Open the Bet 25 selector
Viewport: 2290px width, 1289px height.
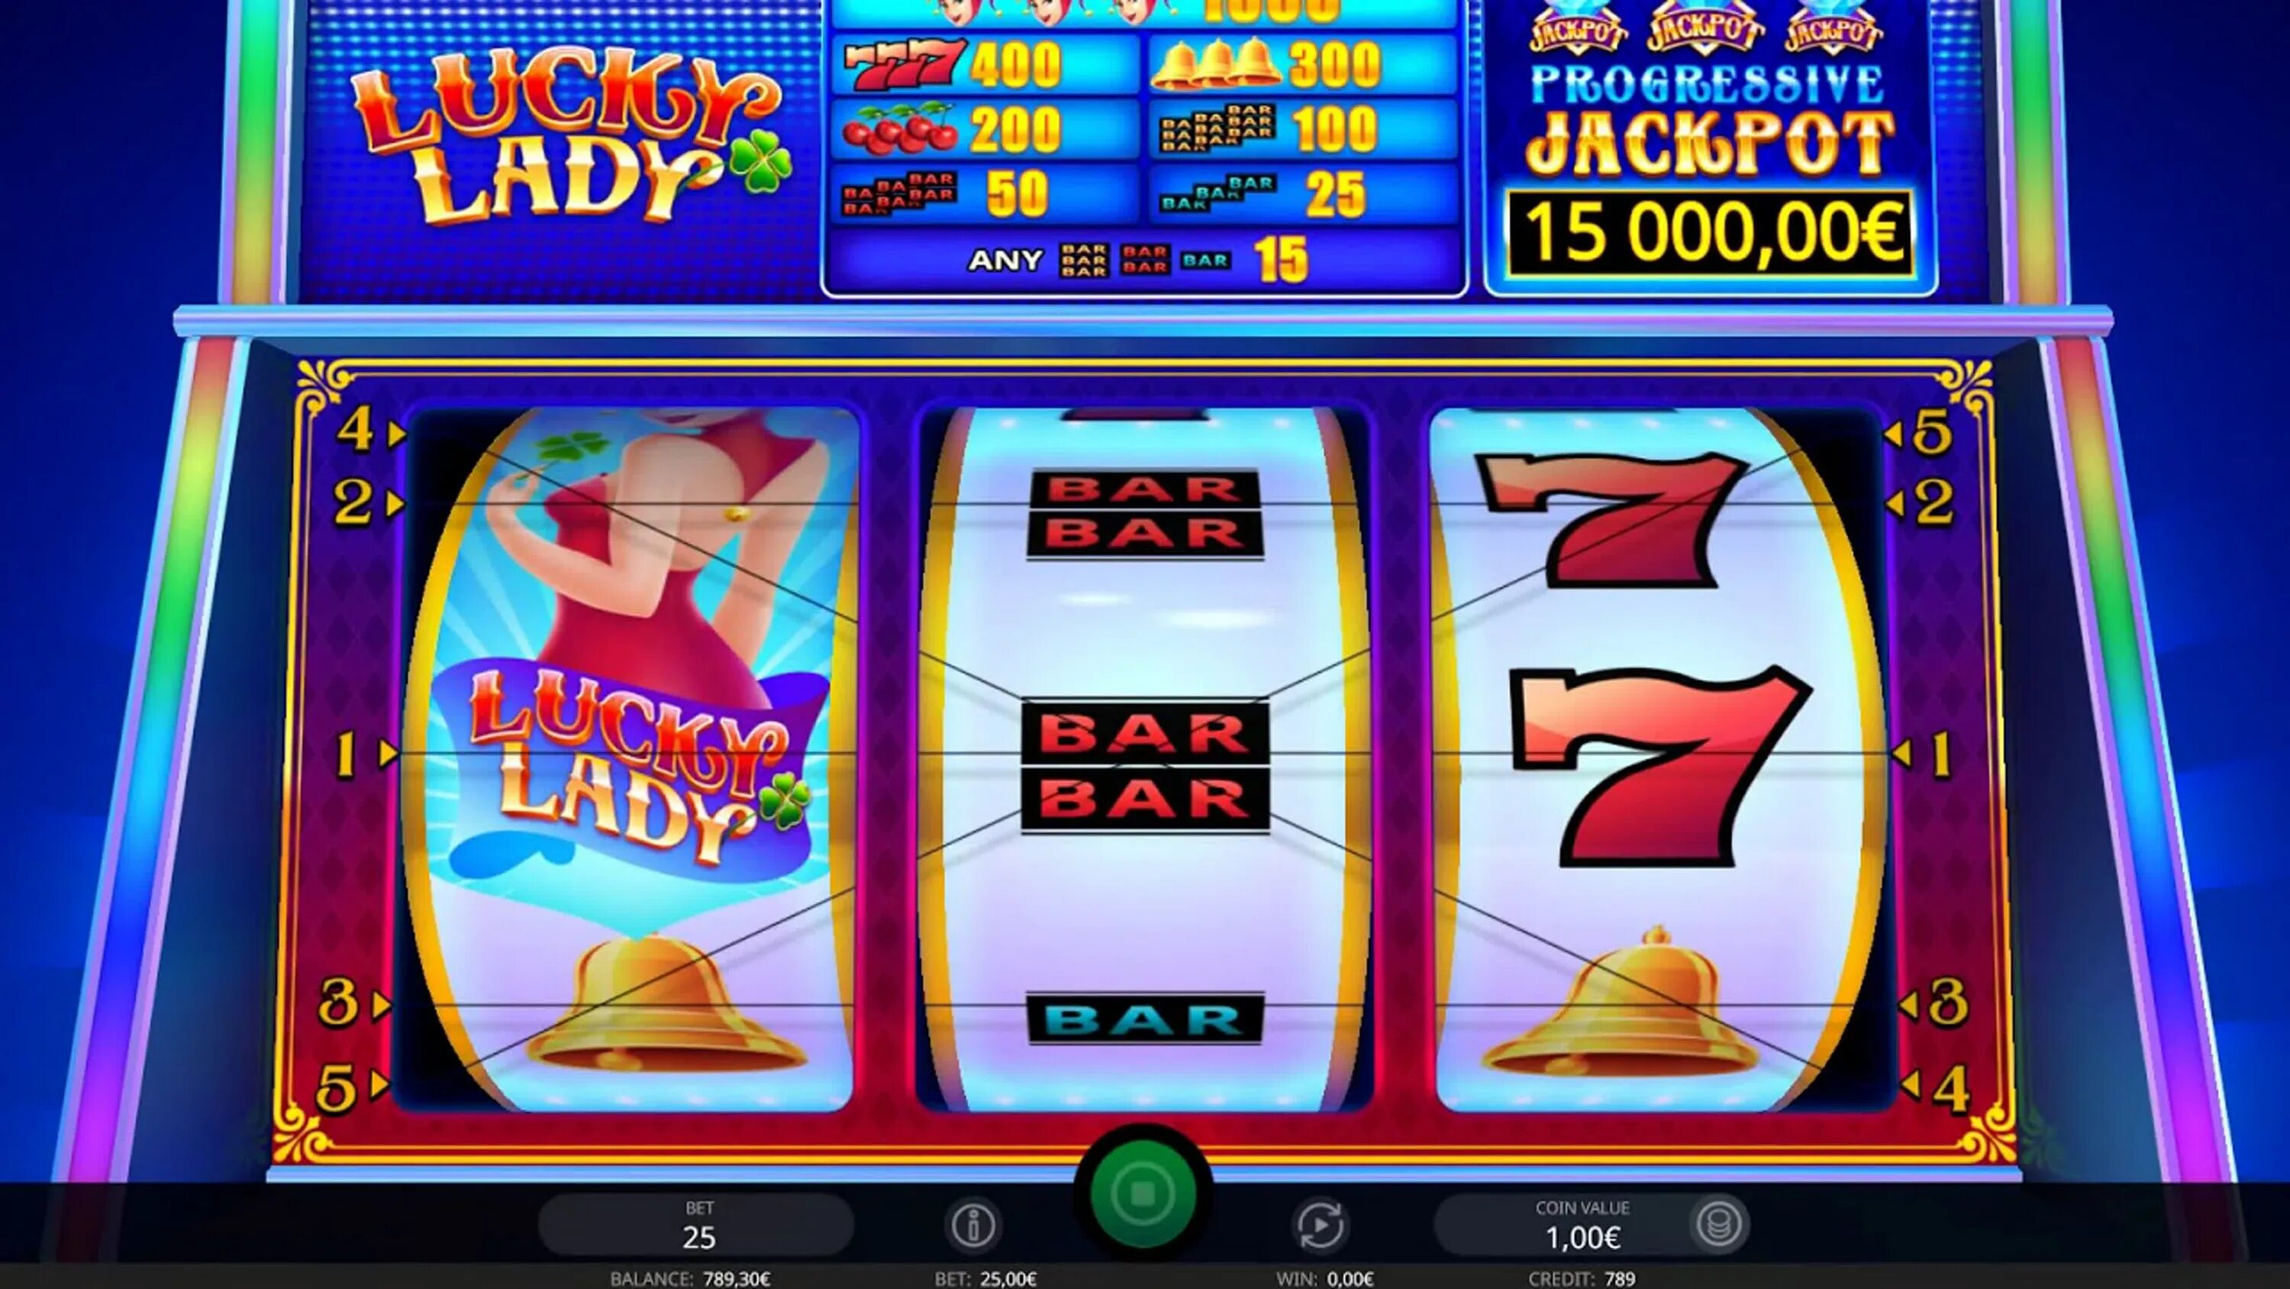pos(698,1225)
